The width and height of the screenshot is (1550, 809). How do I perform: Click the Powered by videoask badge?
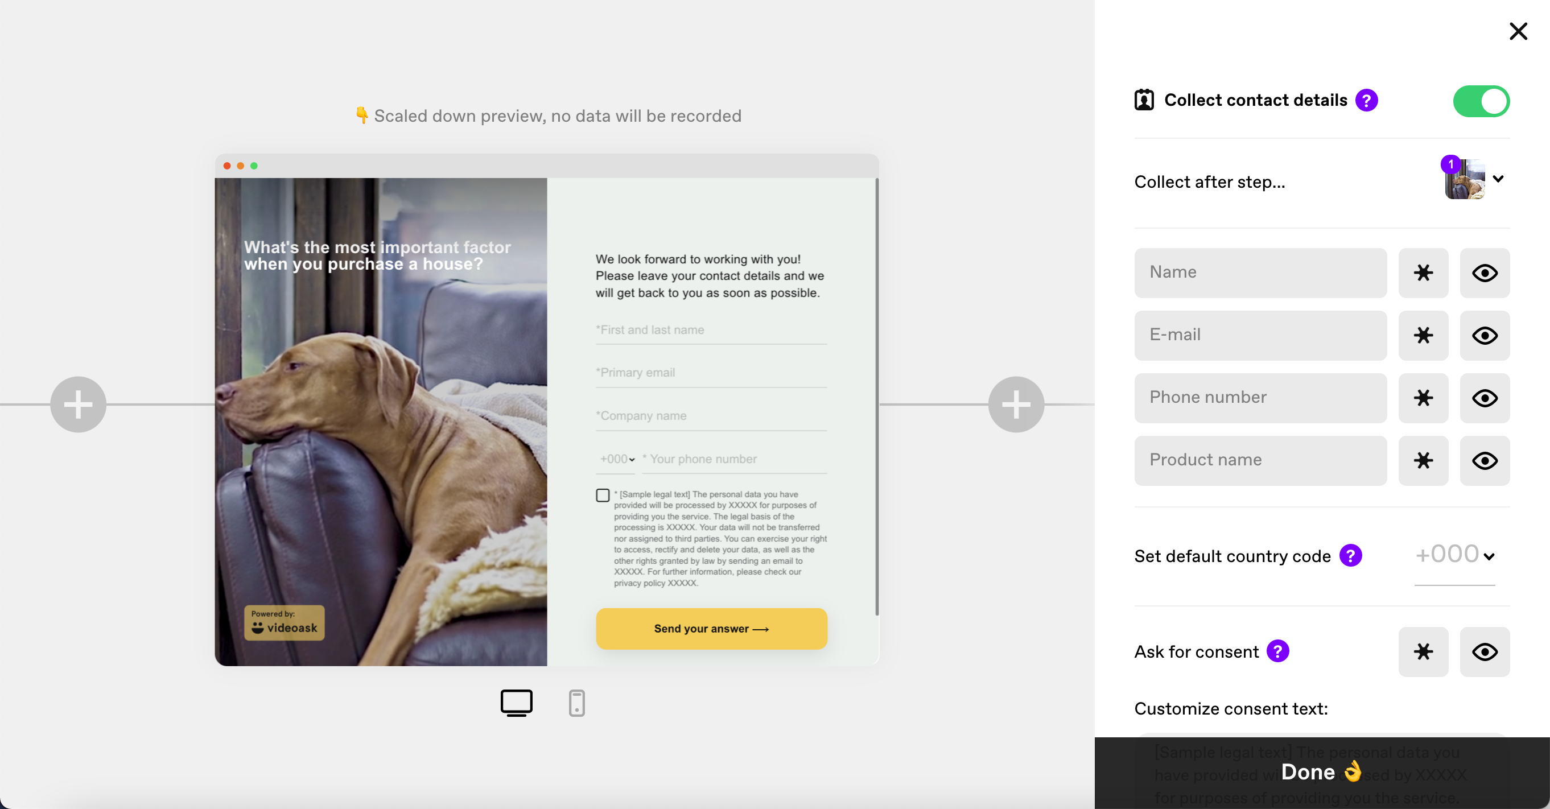(284, 622)
